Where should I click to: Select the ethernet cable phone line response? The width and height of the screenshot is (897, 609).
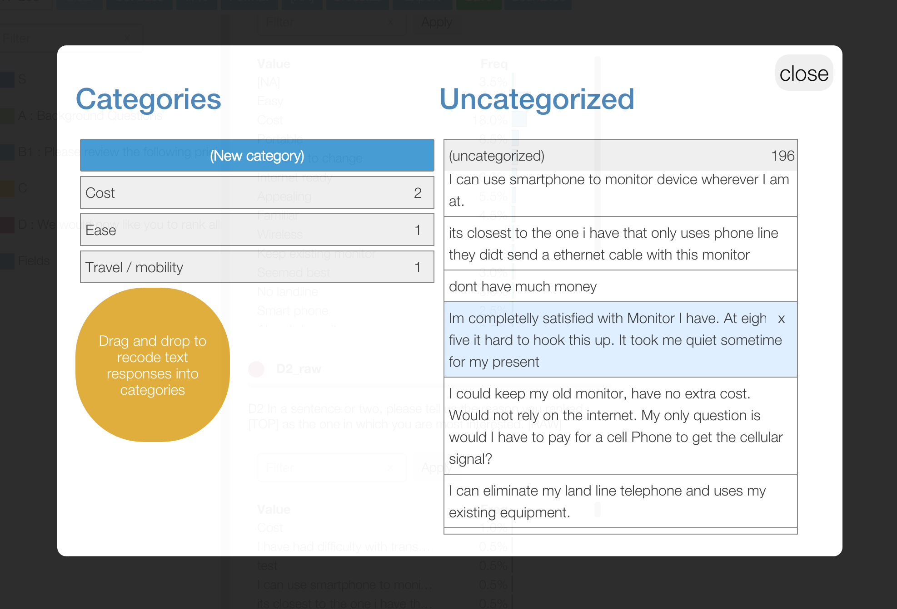click(x=620, y=244)
